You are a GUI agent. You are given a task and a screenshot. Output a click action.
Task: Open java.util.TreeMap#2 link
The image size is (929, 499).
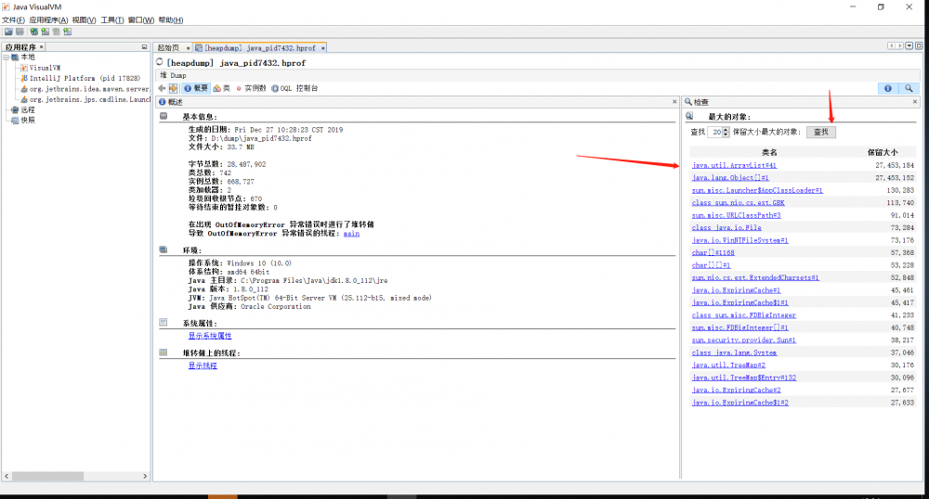(x=728, y=365)
